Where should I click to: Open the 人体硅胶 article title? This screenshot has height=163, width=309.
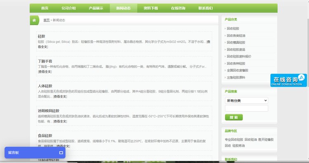click(x=45, y=86)
